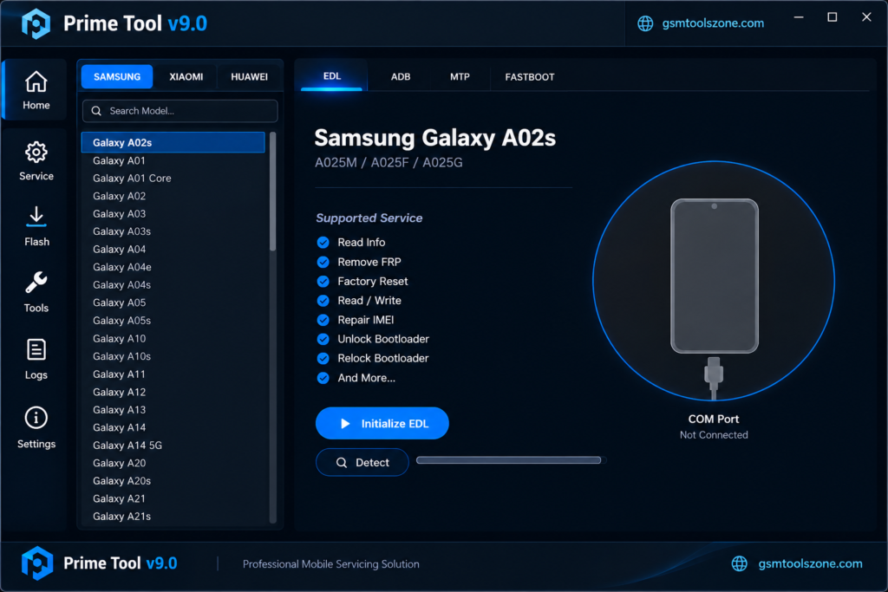This screenshot has width=888, height=592.
Task: Open the Service gear section
Action: (36, 160)
